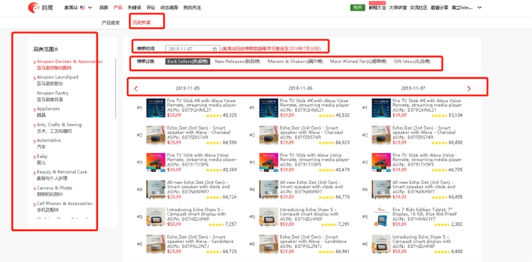Open the site region dropdown chevron
532x262 pixels.
pos(90,8)
